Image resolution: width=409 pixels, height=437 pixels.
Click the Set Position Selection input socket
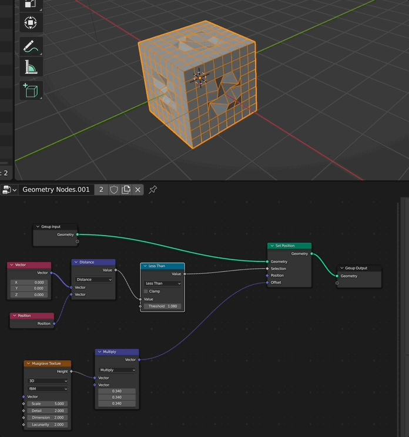pyautogui.click(x=267, y=268)
